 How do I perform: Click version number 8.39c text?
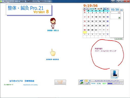click(x=99, y=83)
